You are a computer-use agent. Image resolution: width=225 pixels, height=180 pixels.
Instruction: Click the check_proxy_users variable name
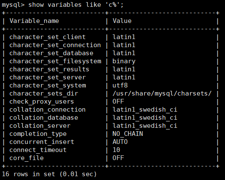[42, 101]
